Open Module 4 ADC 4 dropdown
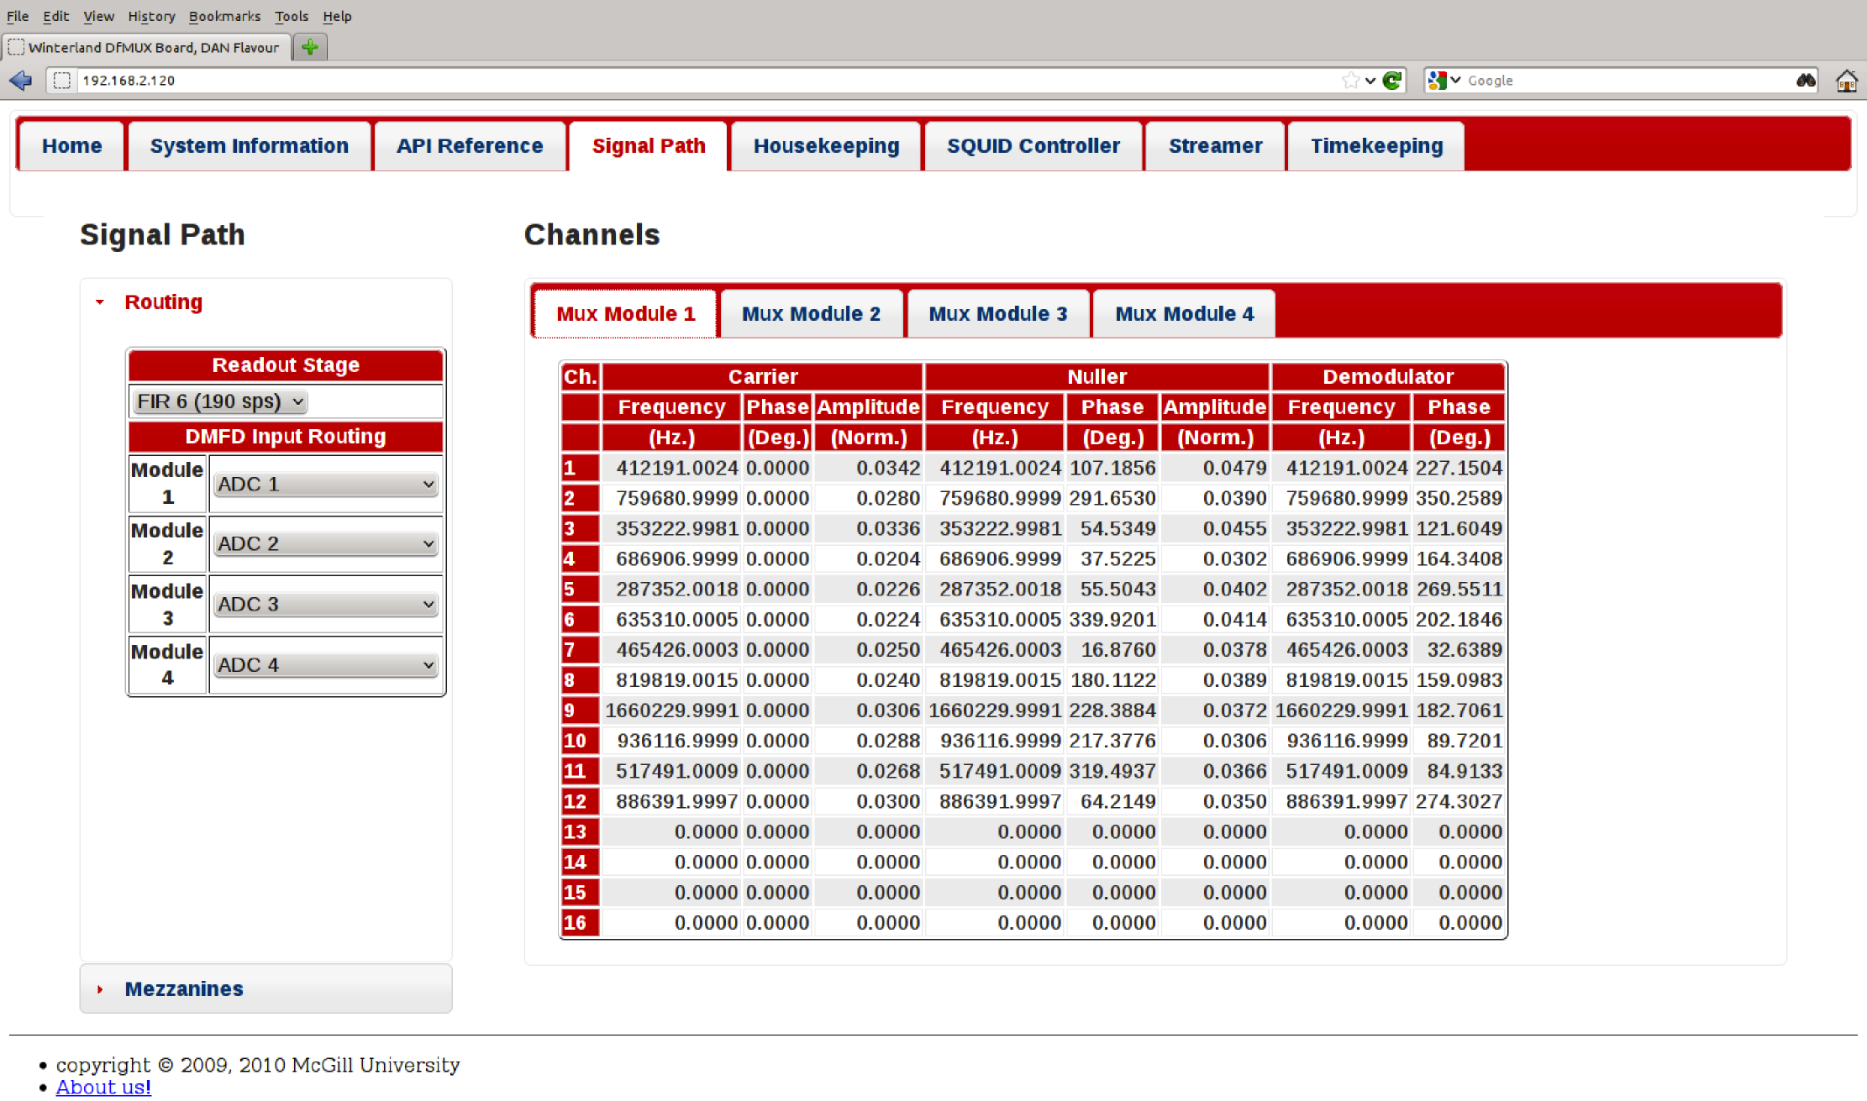 [x=325, y=665]
